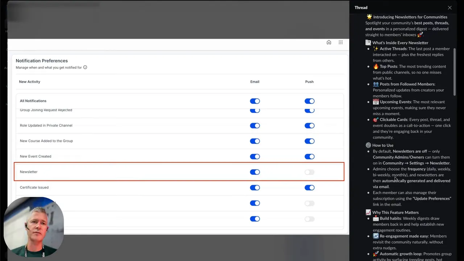Disable push for New Event Created
Screen dimensions: 464x261
click(309, 156)
